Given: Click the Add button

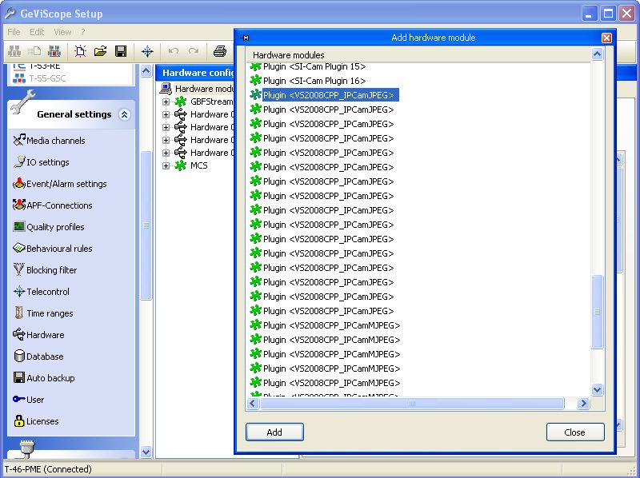Looking at the screenshot, I should (274, 432).
